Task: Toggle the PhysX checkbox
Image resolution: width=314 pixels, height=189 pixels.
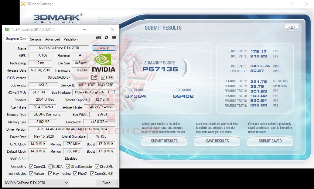Action: click(x=75, y=174)
